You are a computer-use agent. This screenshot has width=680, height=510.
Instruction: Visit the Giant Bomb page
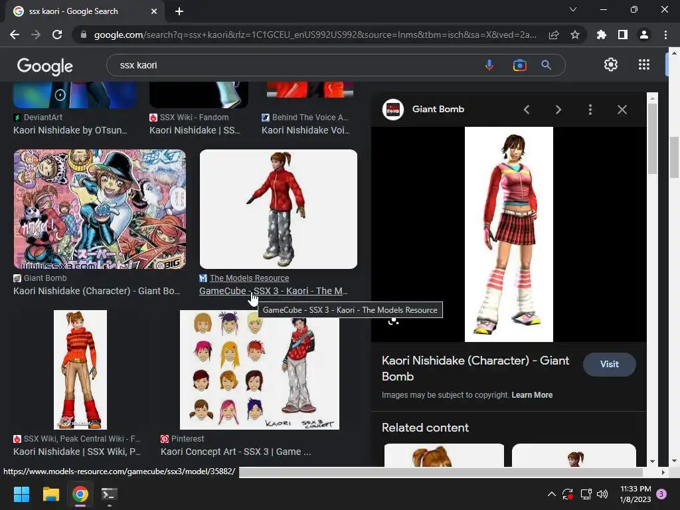(x=610, y=365)
